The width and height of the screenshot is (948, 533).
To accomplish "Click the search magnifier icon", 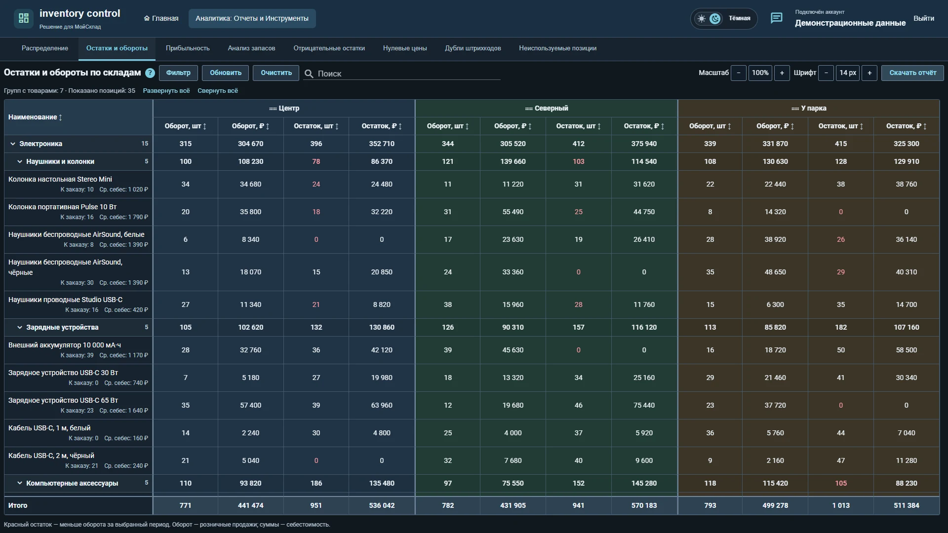I will pos(309,74).
